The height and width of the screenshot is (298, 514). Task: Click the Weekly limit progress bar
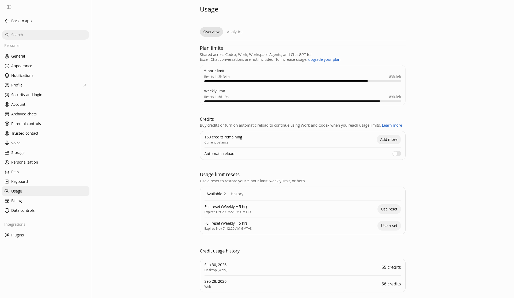pos(303,101)
